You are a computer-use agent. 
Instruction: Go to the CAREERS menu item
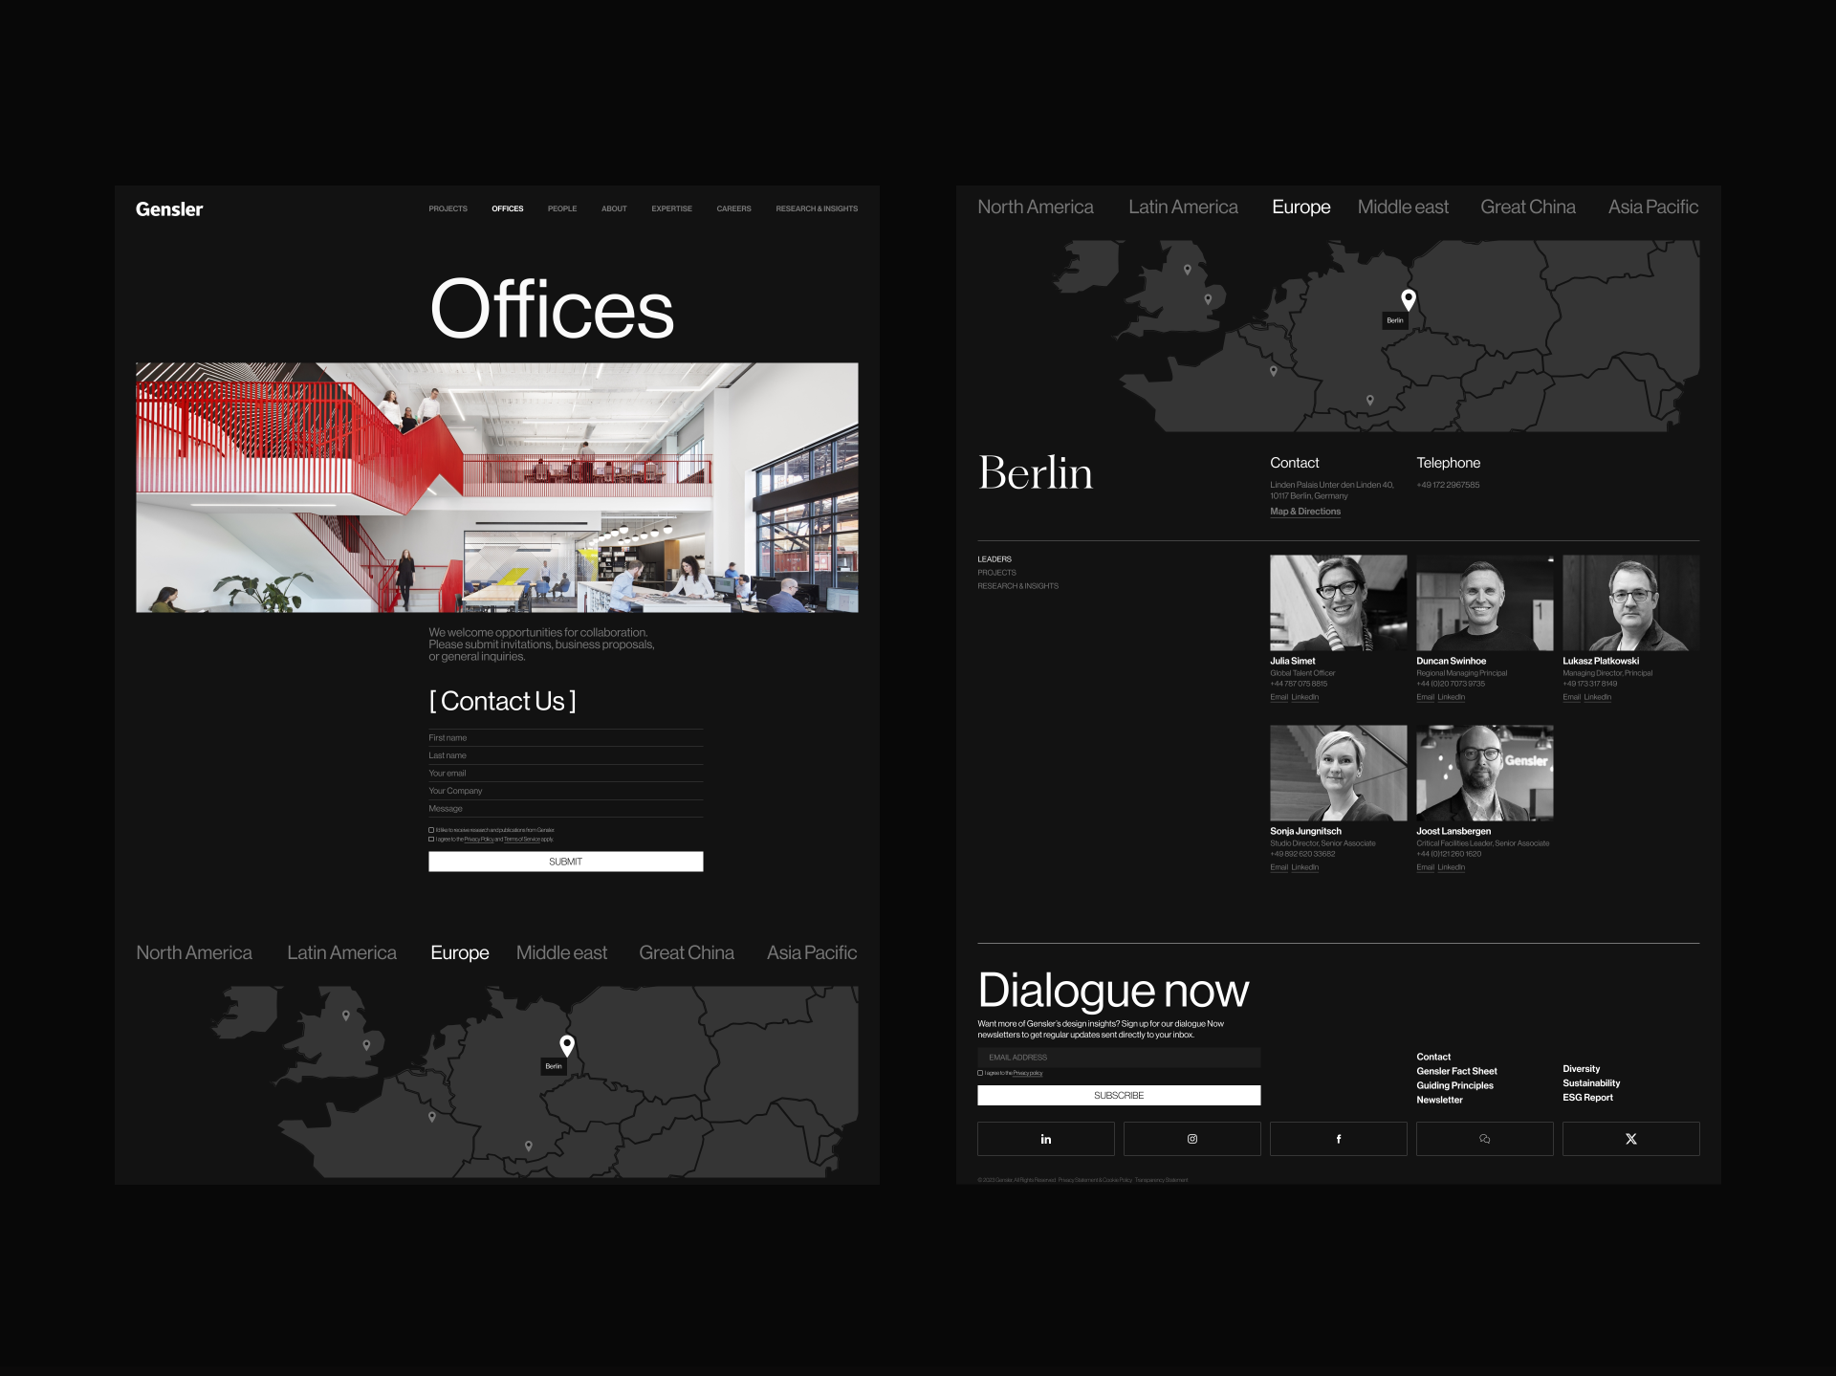(733, 208)
